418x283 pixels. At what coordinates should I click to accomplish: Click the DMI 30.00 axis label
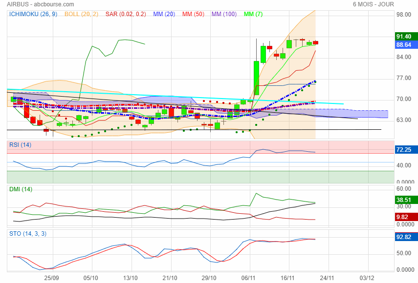404,206
